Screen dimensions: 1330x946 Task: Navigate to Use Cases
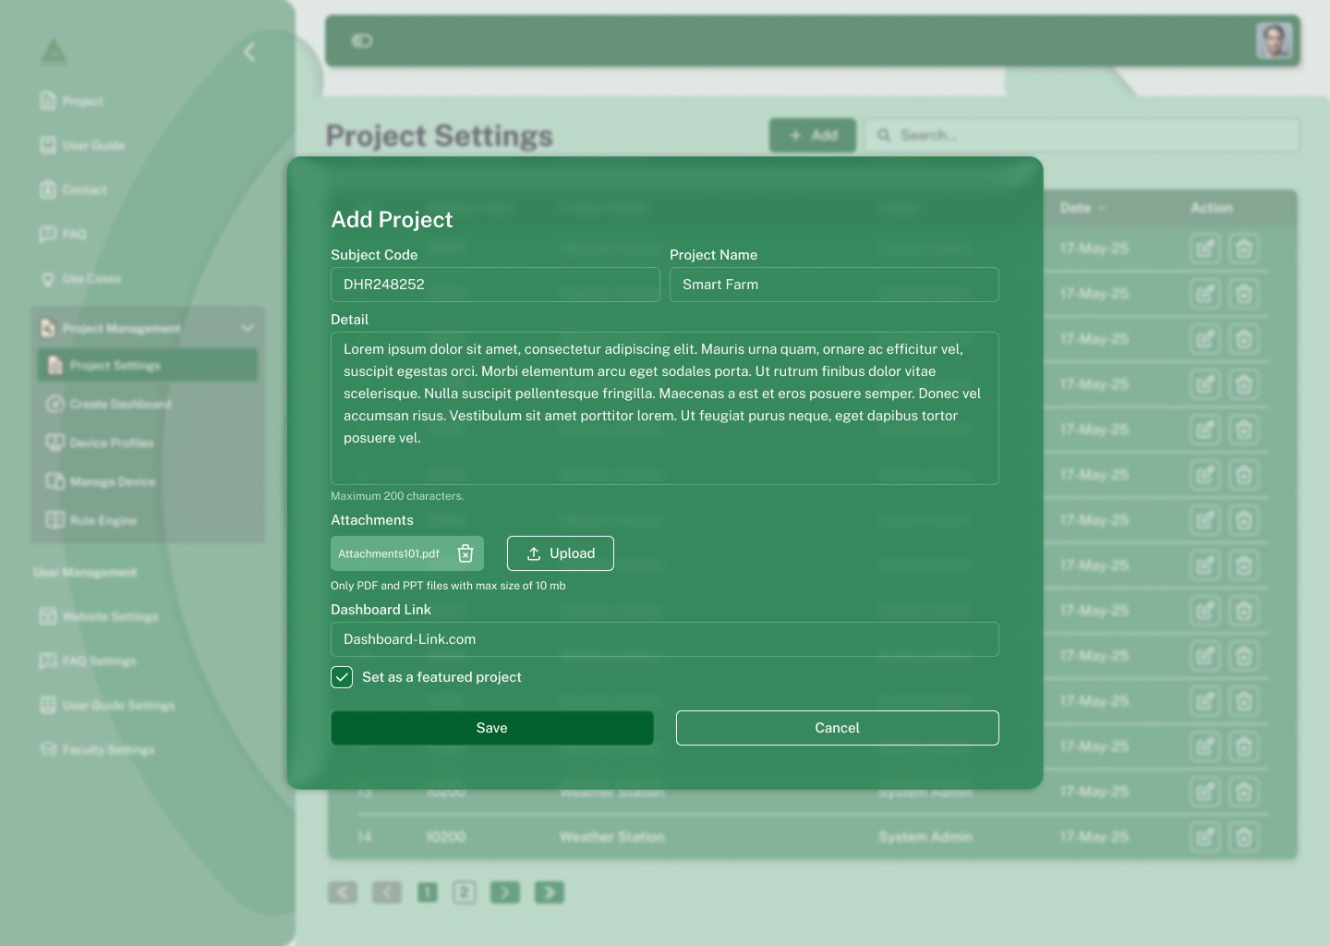[x=80, y=278]
